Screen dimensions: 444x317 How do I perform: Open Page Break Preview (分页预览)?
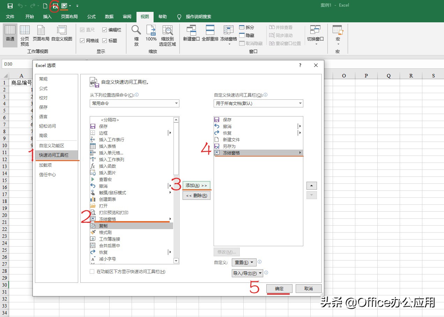tap(25, 35)
